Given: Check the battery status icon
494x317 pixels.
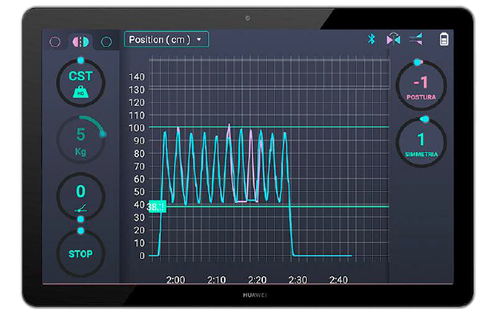Looking at the screenshot, I should [x=444, y=39].
